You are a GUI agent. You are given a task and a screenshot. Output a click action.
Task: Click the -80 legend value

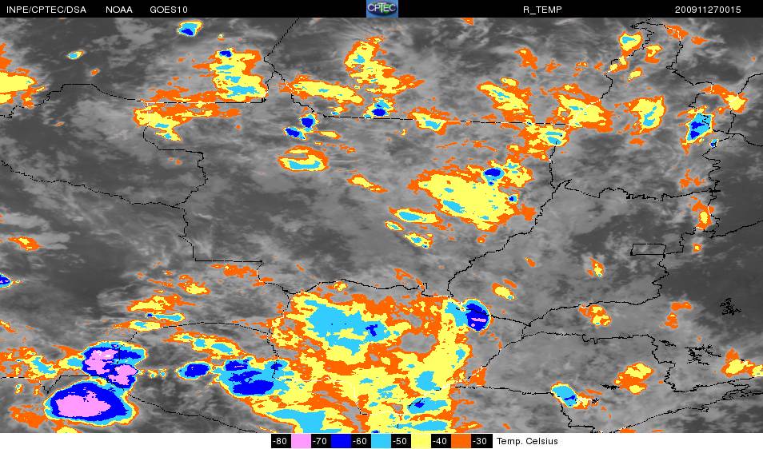280,441
